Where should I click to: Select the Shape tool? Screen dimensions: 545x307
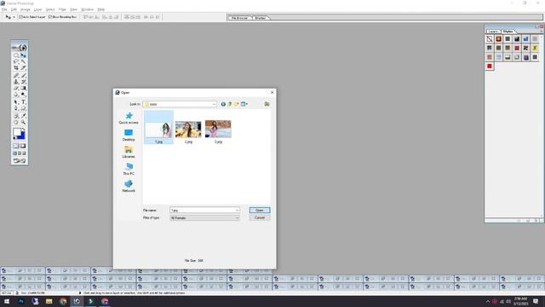23,108
